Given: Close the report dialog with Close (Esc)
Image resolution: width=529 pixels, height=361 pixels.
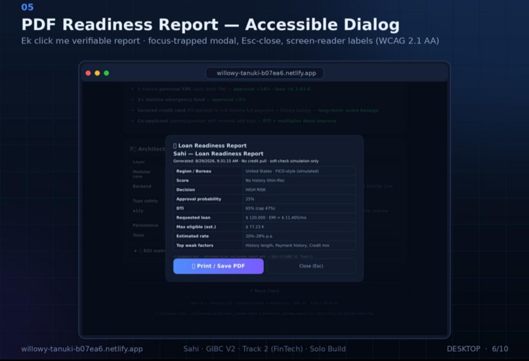Looking at the screenshot, I should [x=311, y=266].
